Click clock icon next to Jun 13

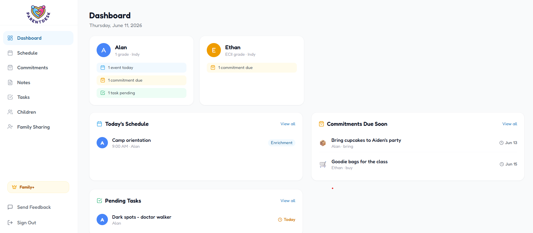(x=502, y=143)
